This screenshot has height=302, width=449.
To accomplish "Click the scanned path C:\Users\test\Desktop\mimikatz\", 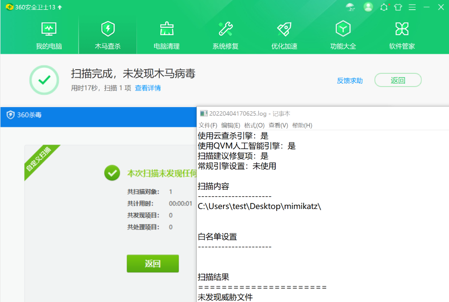I will pyautogui.click(x=259, y=206).
